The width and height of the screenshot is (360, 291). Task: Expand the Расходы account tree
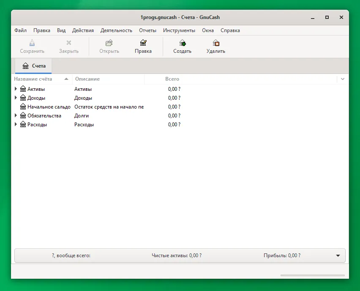click(16, 125)
